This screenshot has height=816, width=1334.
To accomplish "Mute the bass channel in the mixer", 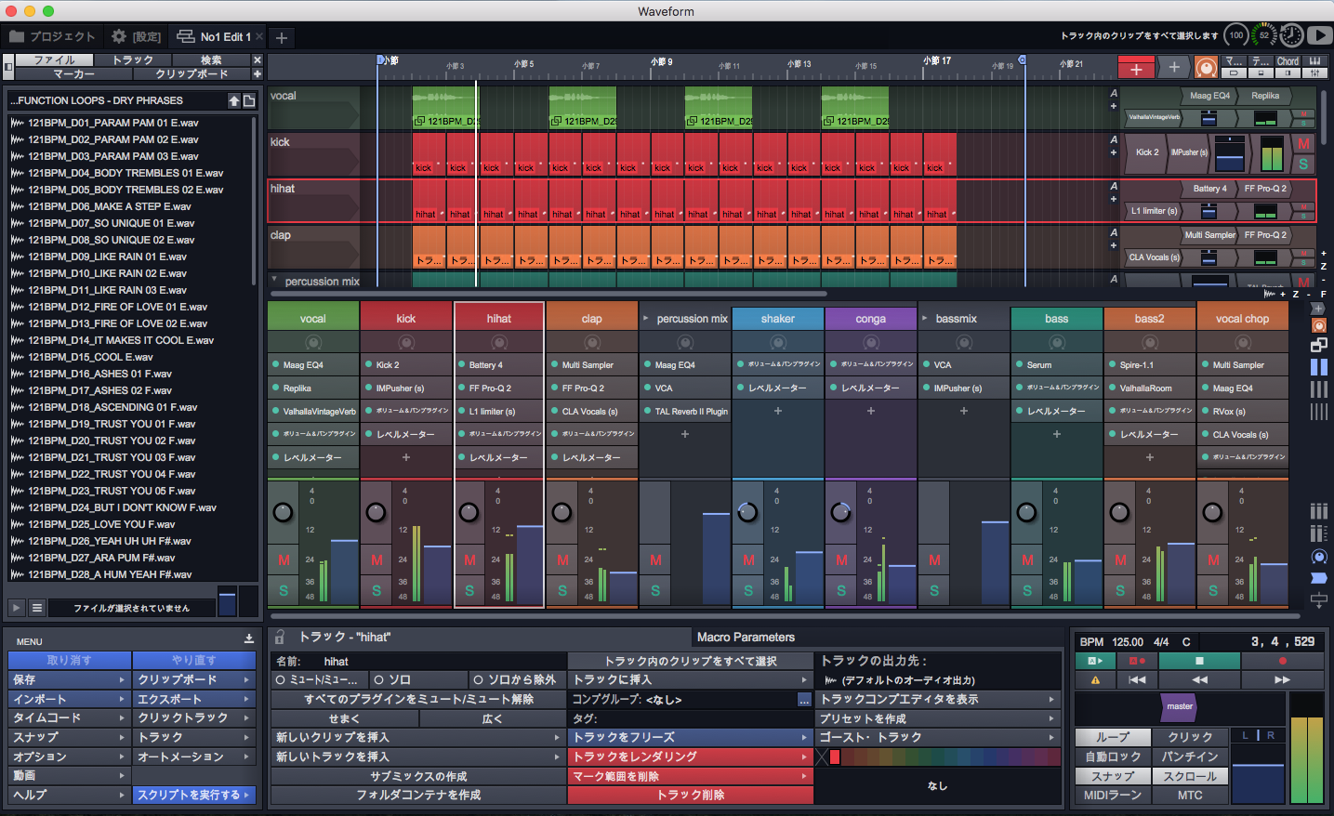I will point(1027,559).
